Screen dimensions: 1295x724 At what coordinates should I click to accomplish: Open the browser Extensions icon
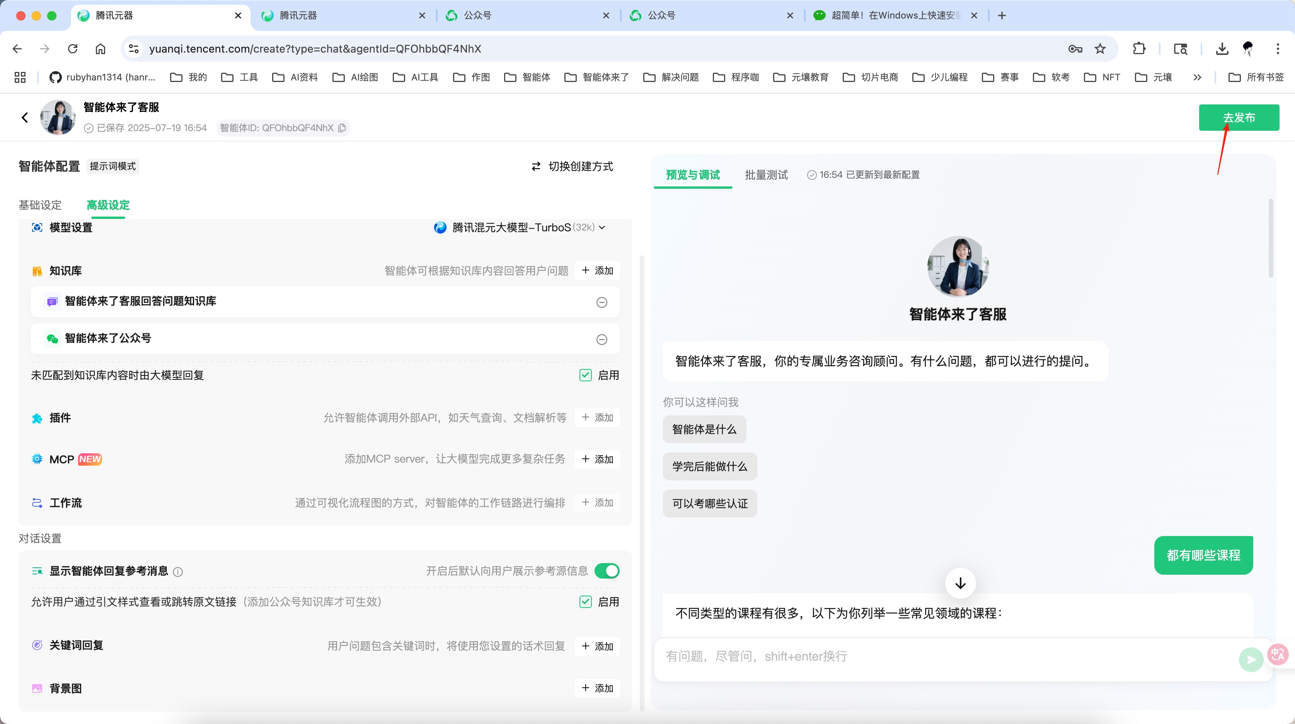click(1139, 48)
